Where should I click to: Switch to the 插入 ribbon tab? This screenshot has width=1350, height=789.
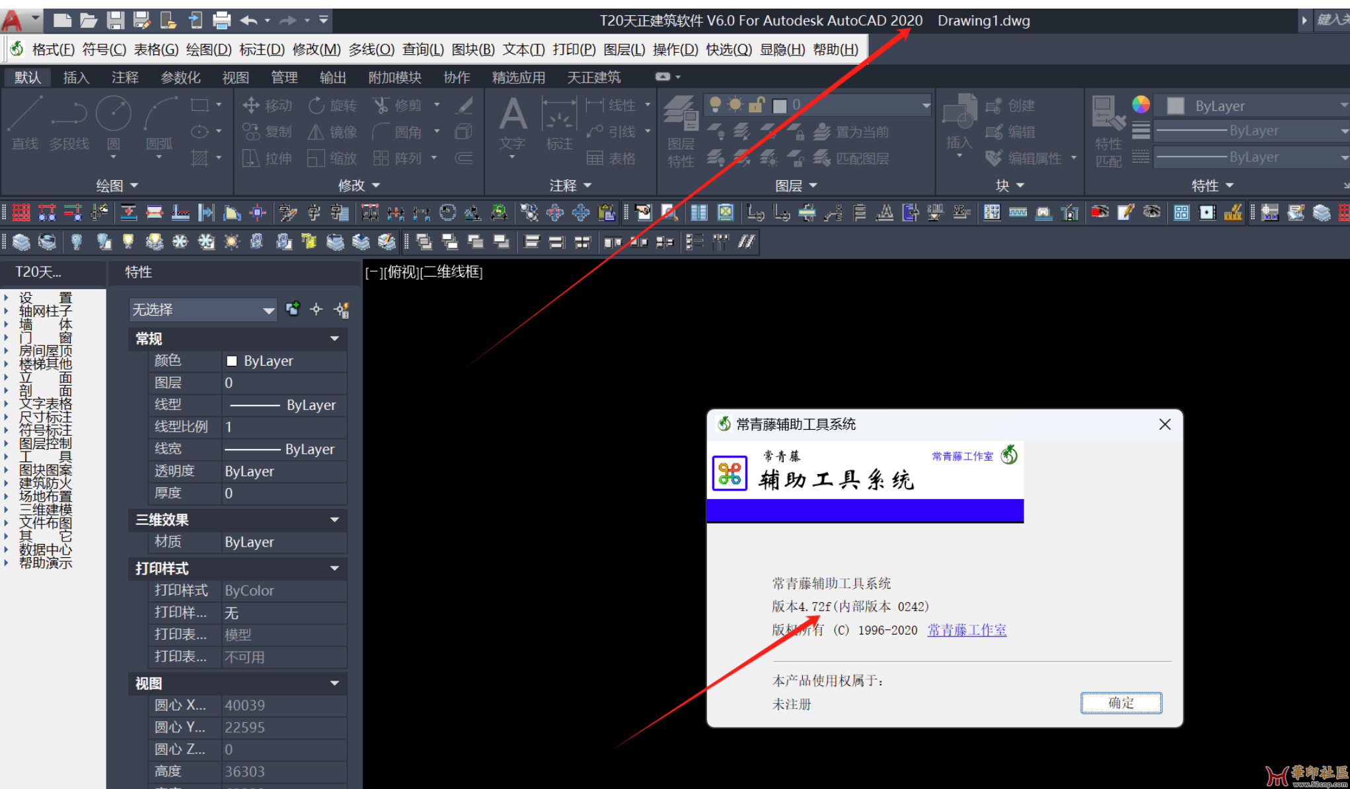[x=76, y=77]
